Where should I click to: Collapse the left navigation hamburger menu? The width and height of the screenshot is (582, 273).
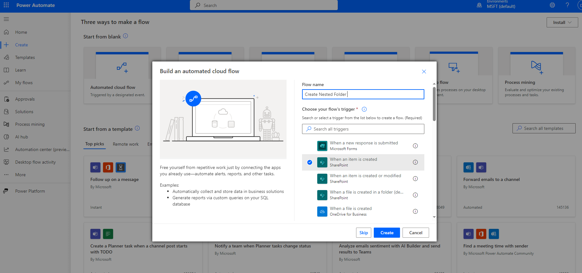[6, 19]
